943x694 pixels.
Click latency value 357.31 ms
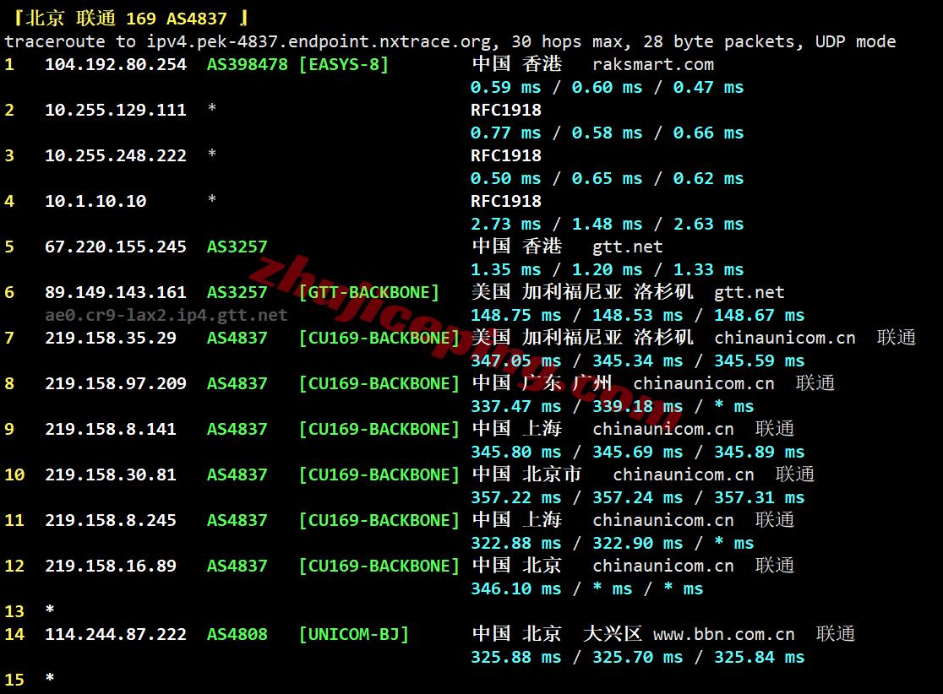[759, 498]
